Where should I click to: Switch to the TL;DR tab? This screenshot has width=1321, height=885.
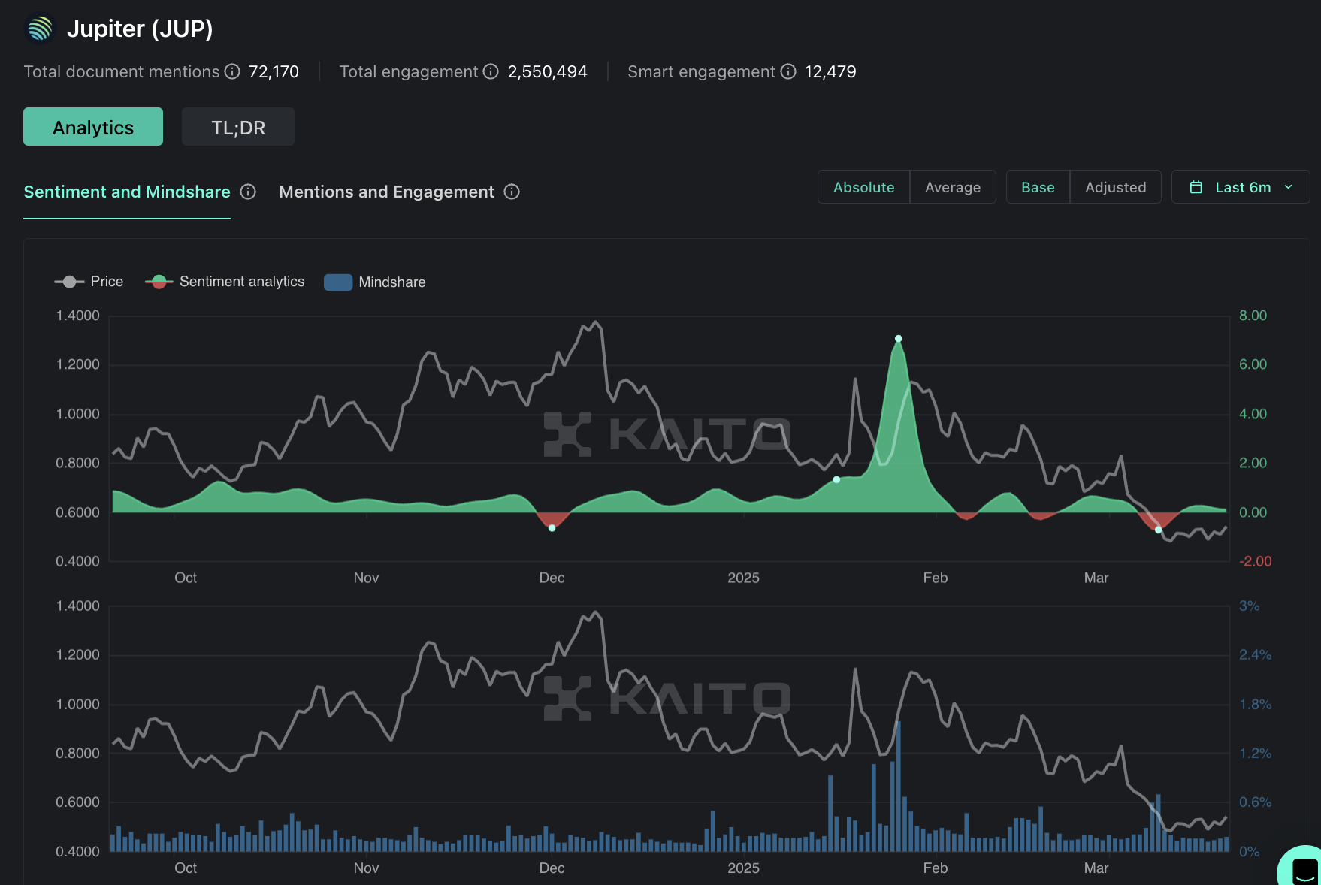pyautogui.click(x=238, y=127)
